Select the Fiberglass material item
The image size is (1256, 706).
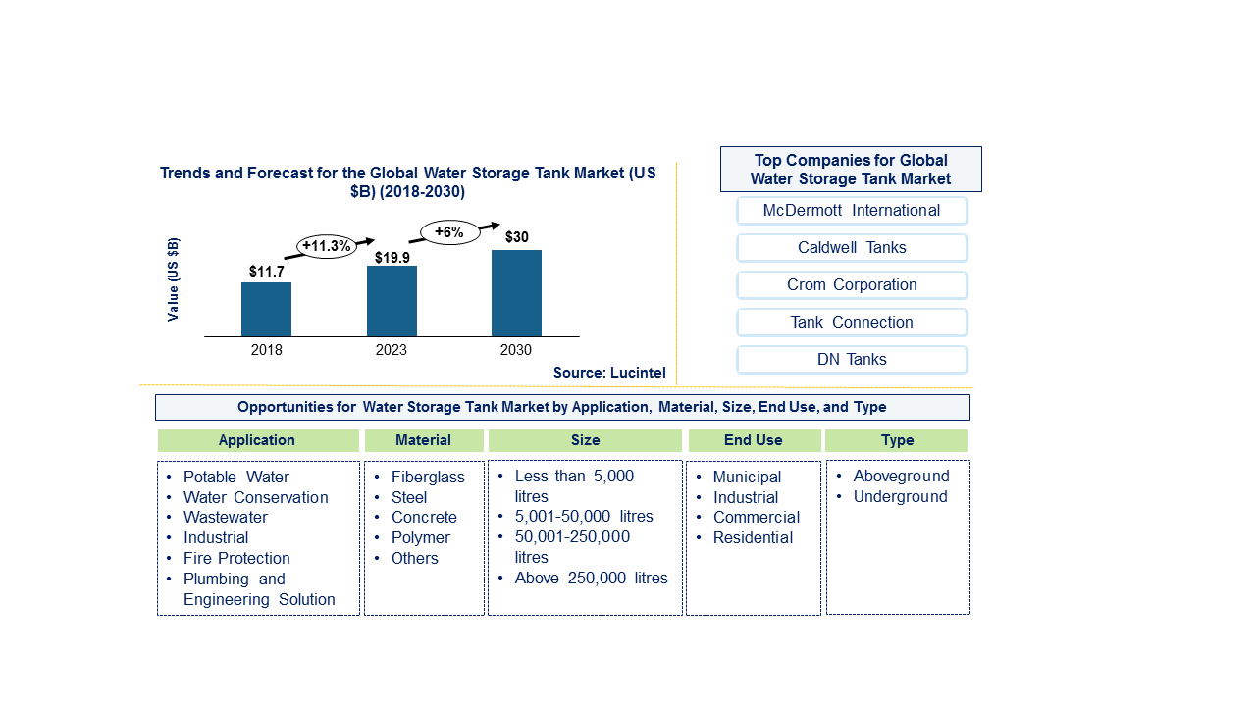(428, 477)
